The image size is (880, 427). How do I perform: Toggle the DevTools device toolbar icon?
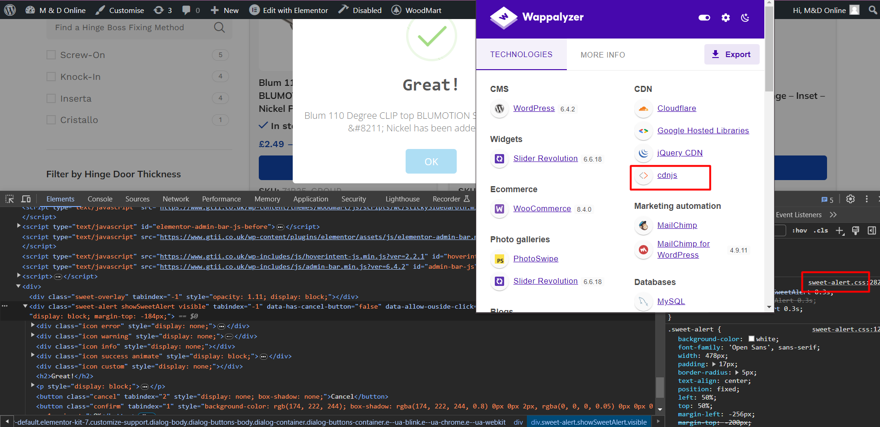[x=26, y=199]
